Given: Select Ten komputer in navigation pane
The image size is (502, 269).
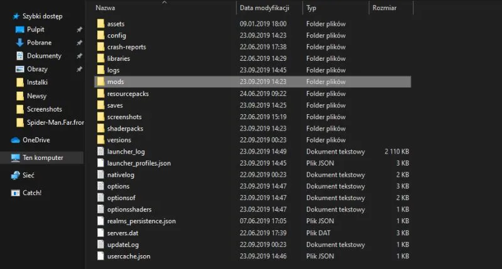Looking at the screenshot, I should (x=43, y=157).
